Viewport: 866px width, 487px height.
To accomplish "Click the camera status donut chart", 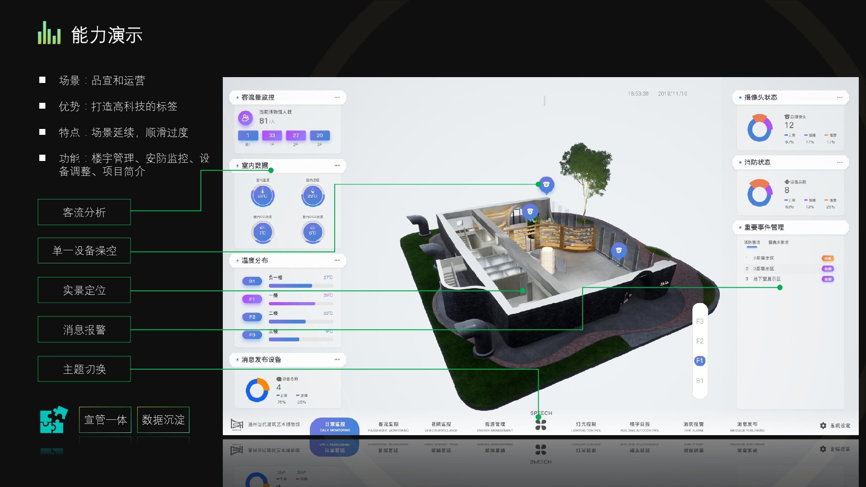I will (760, 128).
